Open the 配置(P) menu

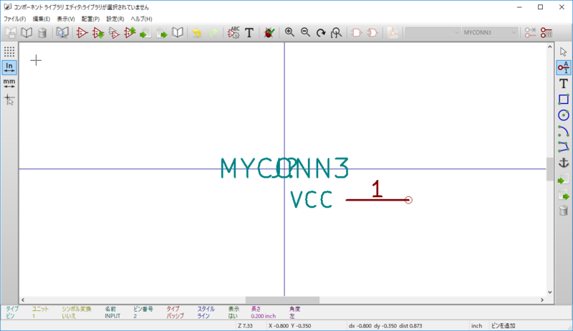[x=90, y=19]
